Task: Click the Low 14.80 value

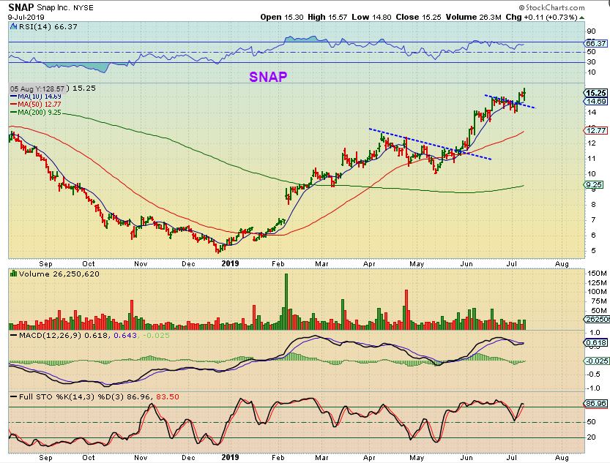Action: 371,17
